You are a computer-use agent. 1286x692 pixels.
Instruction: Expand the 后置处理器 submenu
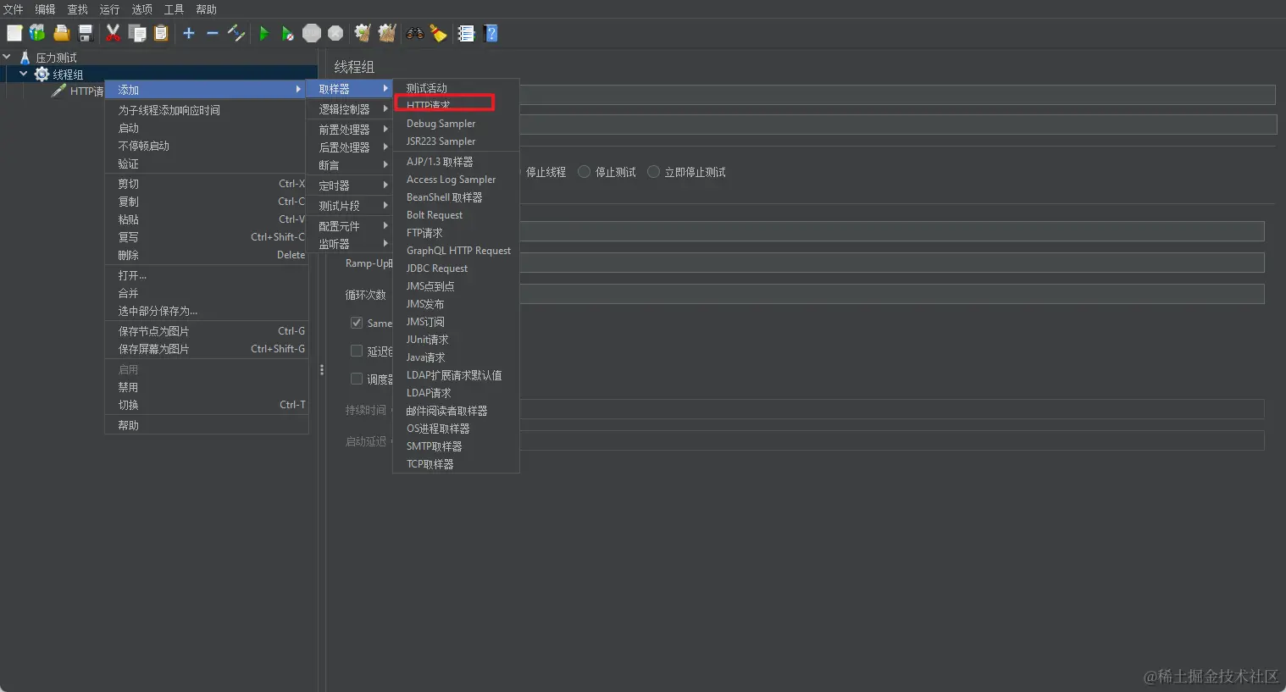[349, 147]
